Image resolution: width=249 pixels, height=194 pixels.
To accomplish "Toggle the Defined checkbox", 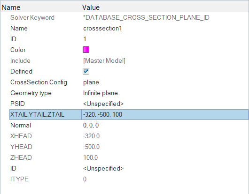I will (x=86, y=71).
